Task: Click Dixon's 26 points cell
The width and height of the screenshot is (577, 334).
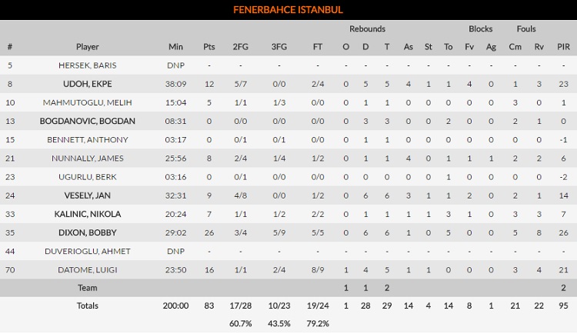Action: pos(209,232)
